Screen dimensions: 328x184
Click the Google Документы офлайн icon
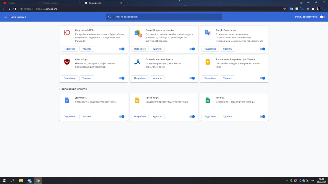pos(138,33)
